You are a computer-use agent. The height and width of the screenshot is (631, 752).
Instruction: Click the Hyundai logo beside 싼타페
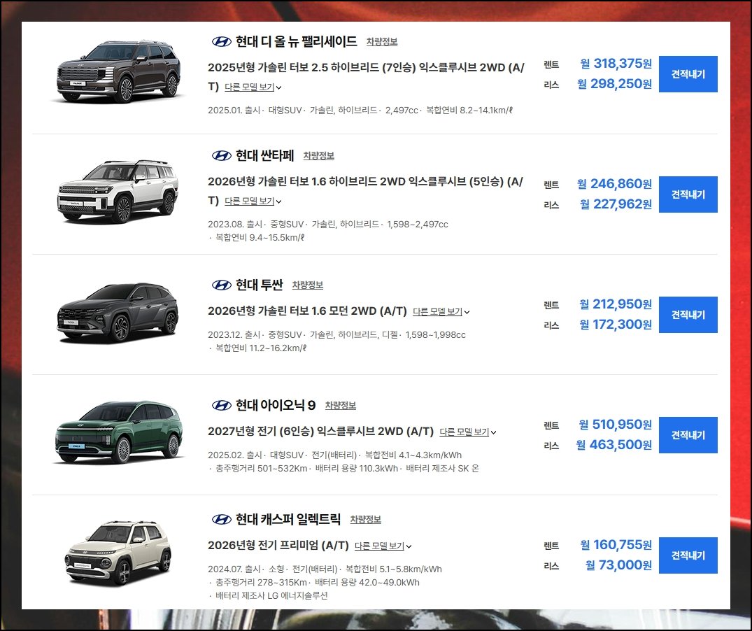(x=222, y=156)
